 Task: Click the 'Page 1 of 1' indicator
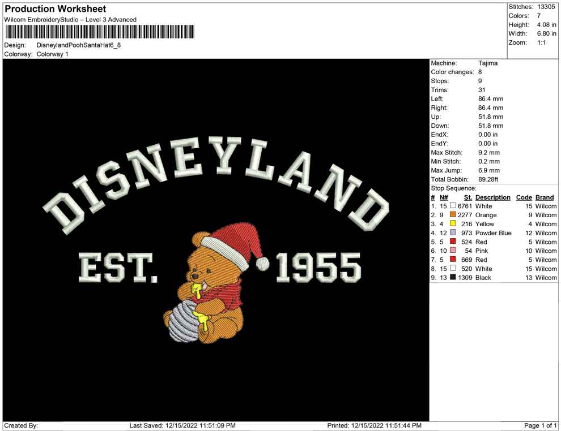pyautogui.click(x=540, y=425)
